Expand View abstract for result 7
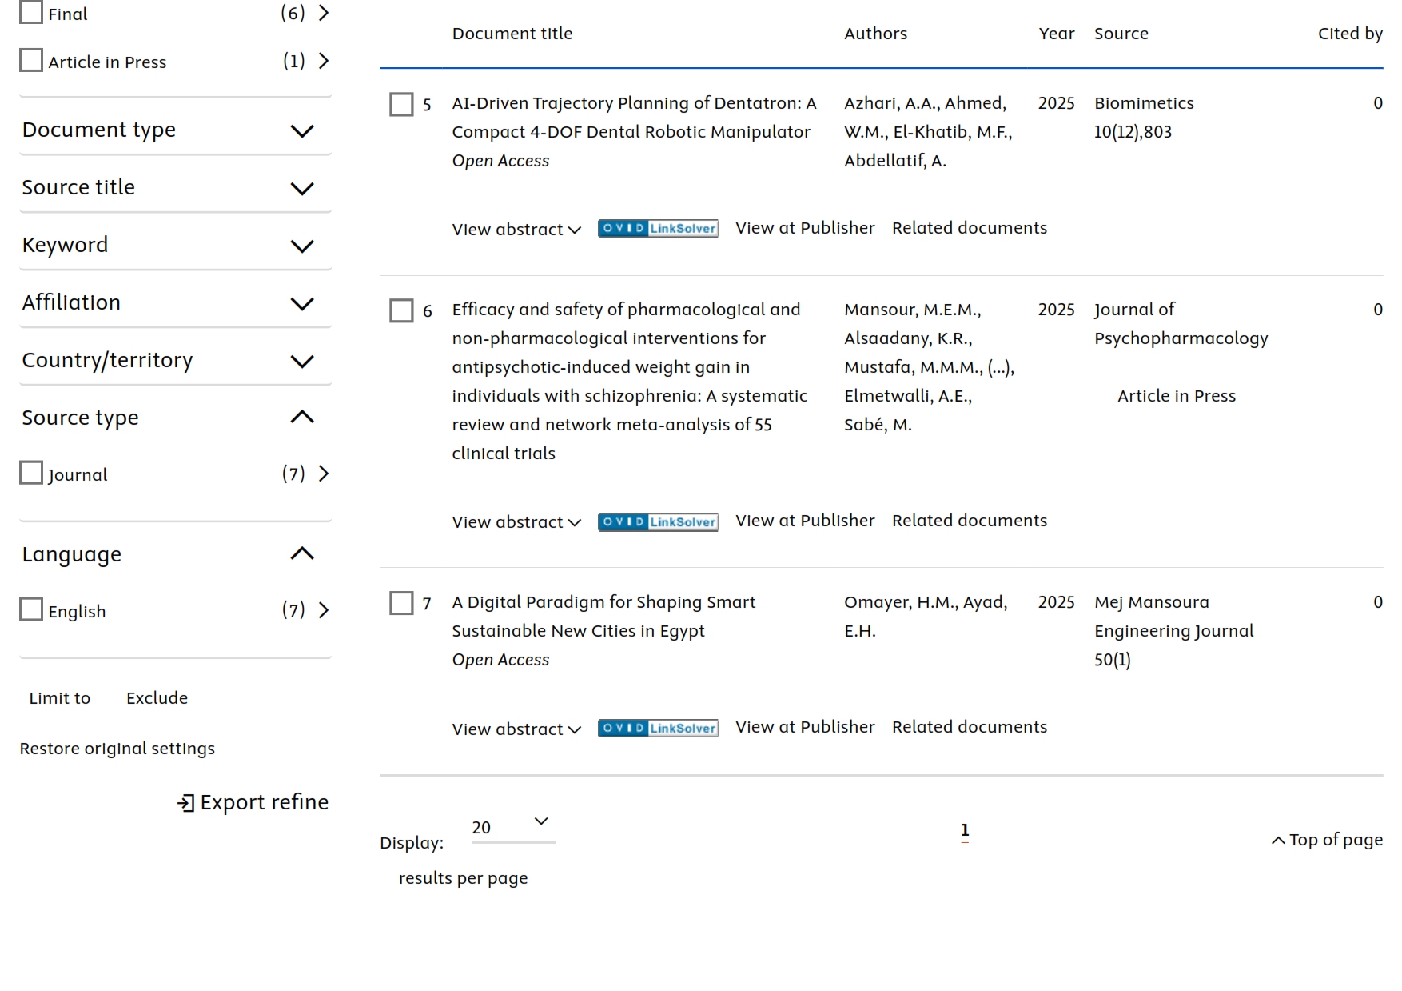This screenshot has width=1402, height=991. (x=516, y=729)
